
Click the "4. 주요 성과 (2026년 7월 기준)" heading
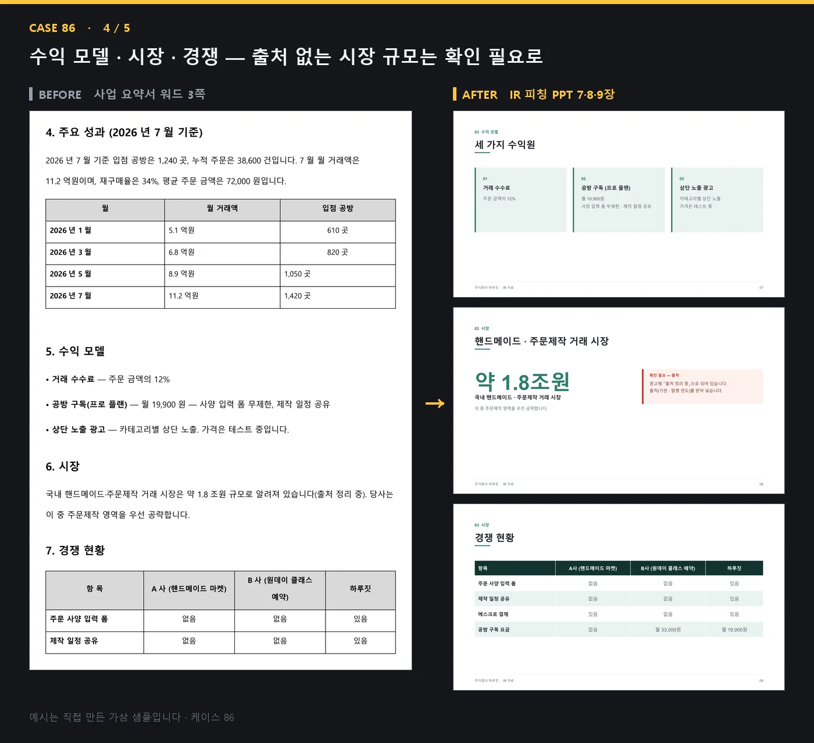[124, 133]
